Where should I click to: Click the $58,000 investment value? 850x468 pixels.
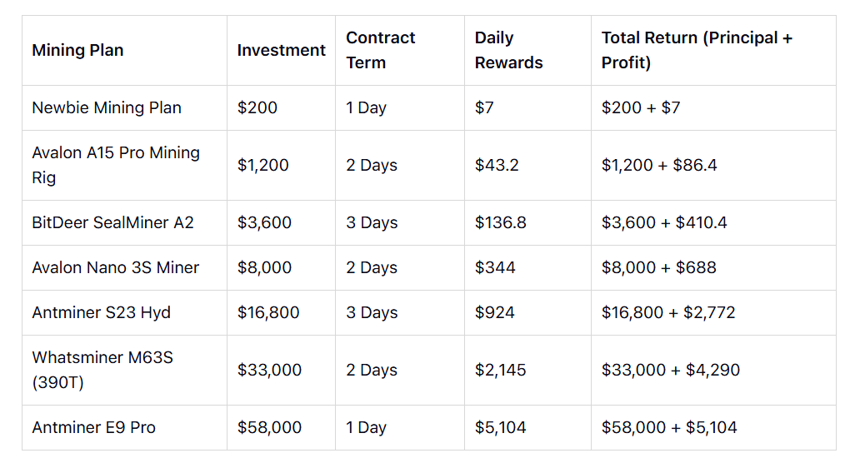(269, 428)
